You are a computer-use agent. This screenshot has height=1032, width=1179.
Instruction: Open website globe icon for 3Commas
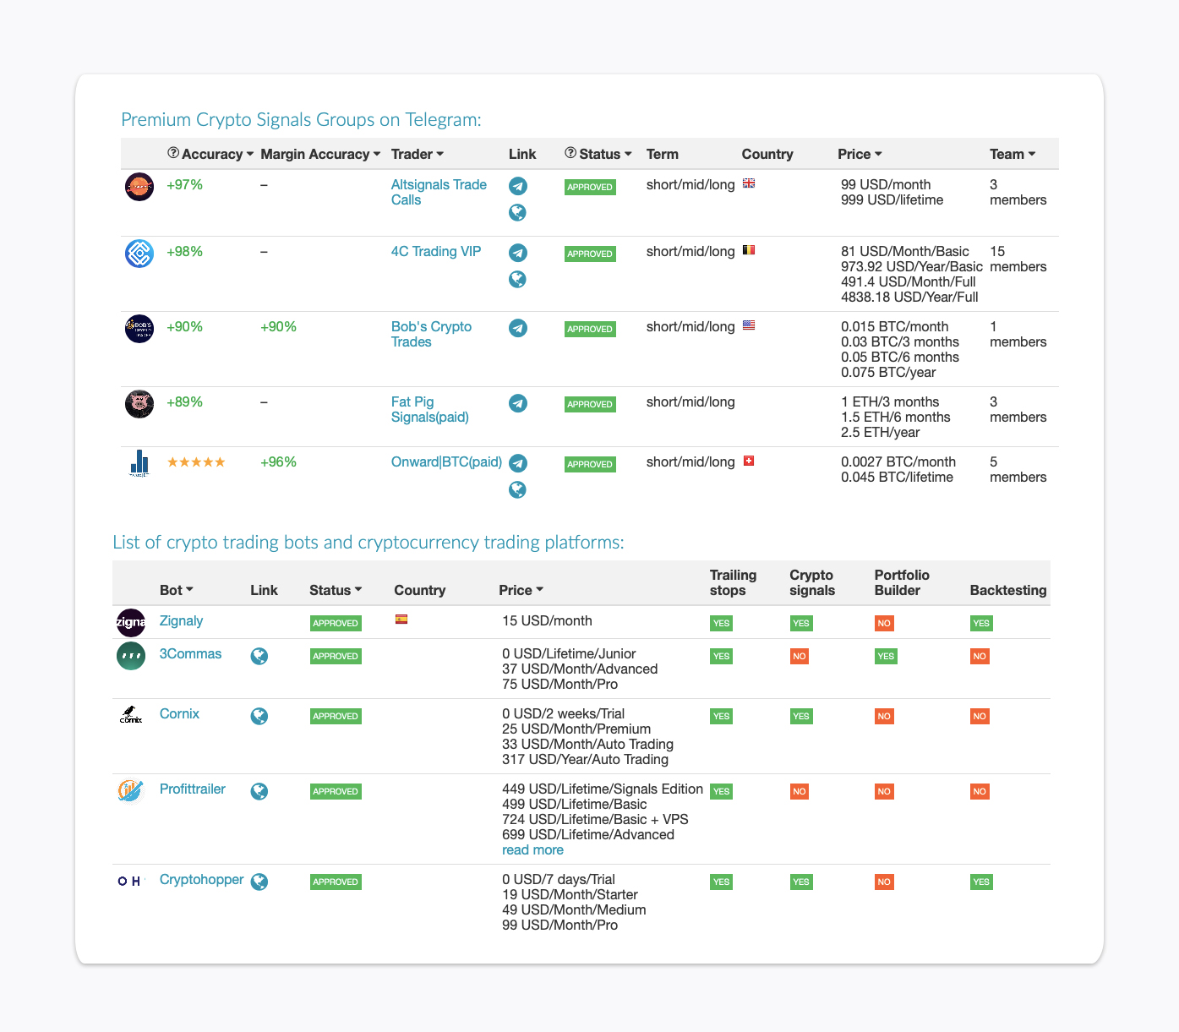[259, 656]
